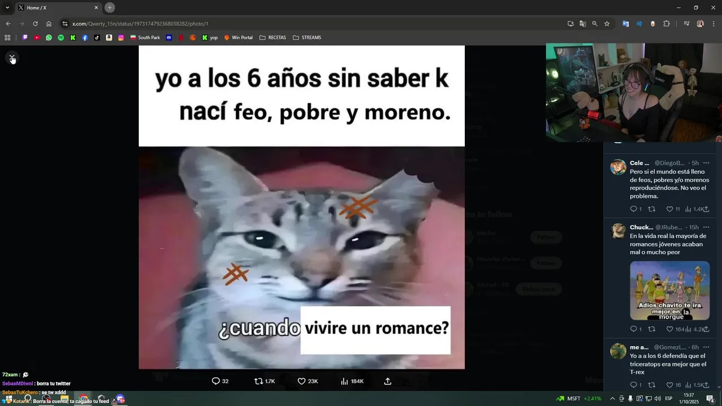Open the Extensions puzzle menu

(667, 24)
